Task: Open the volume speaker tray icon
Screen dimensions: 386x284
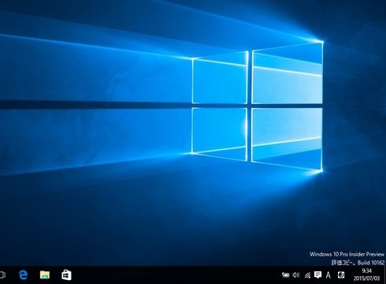Action: click(x=296, y=275)
